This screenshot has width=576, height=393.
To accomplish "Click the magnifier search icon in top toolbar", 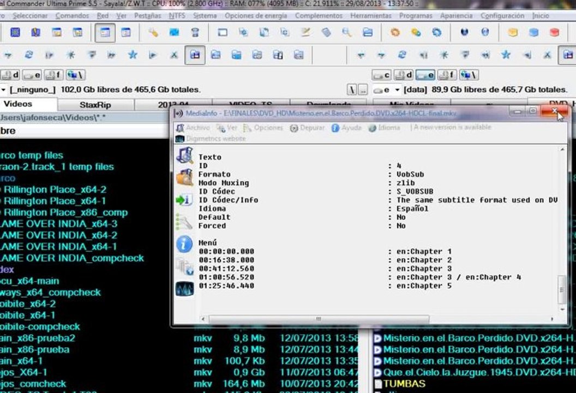I will (x=346, y=33).
